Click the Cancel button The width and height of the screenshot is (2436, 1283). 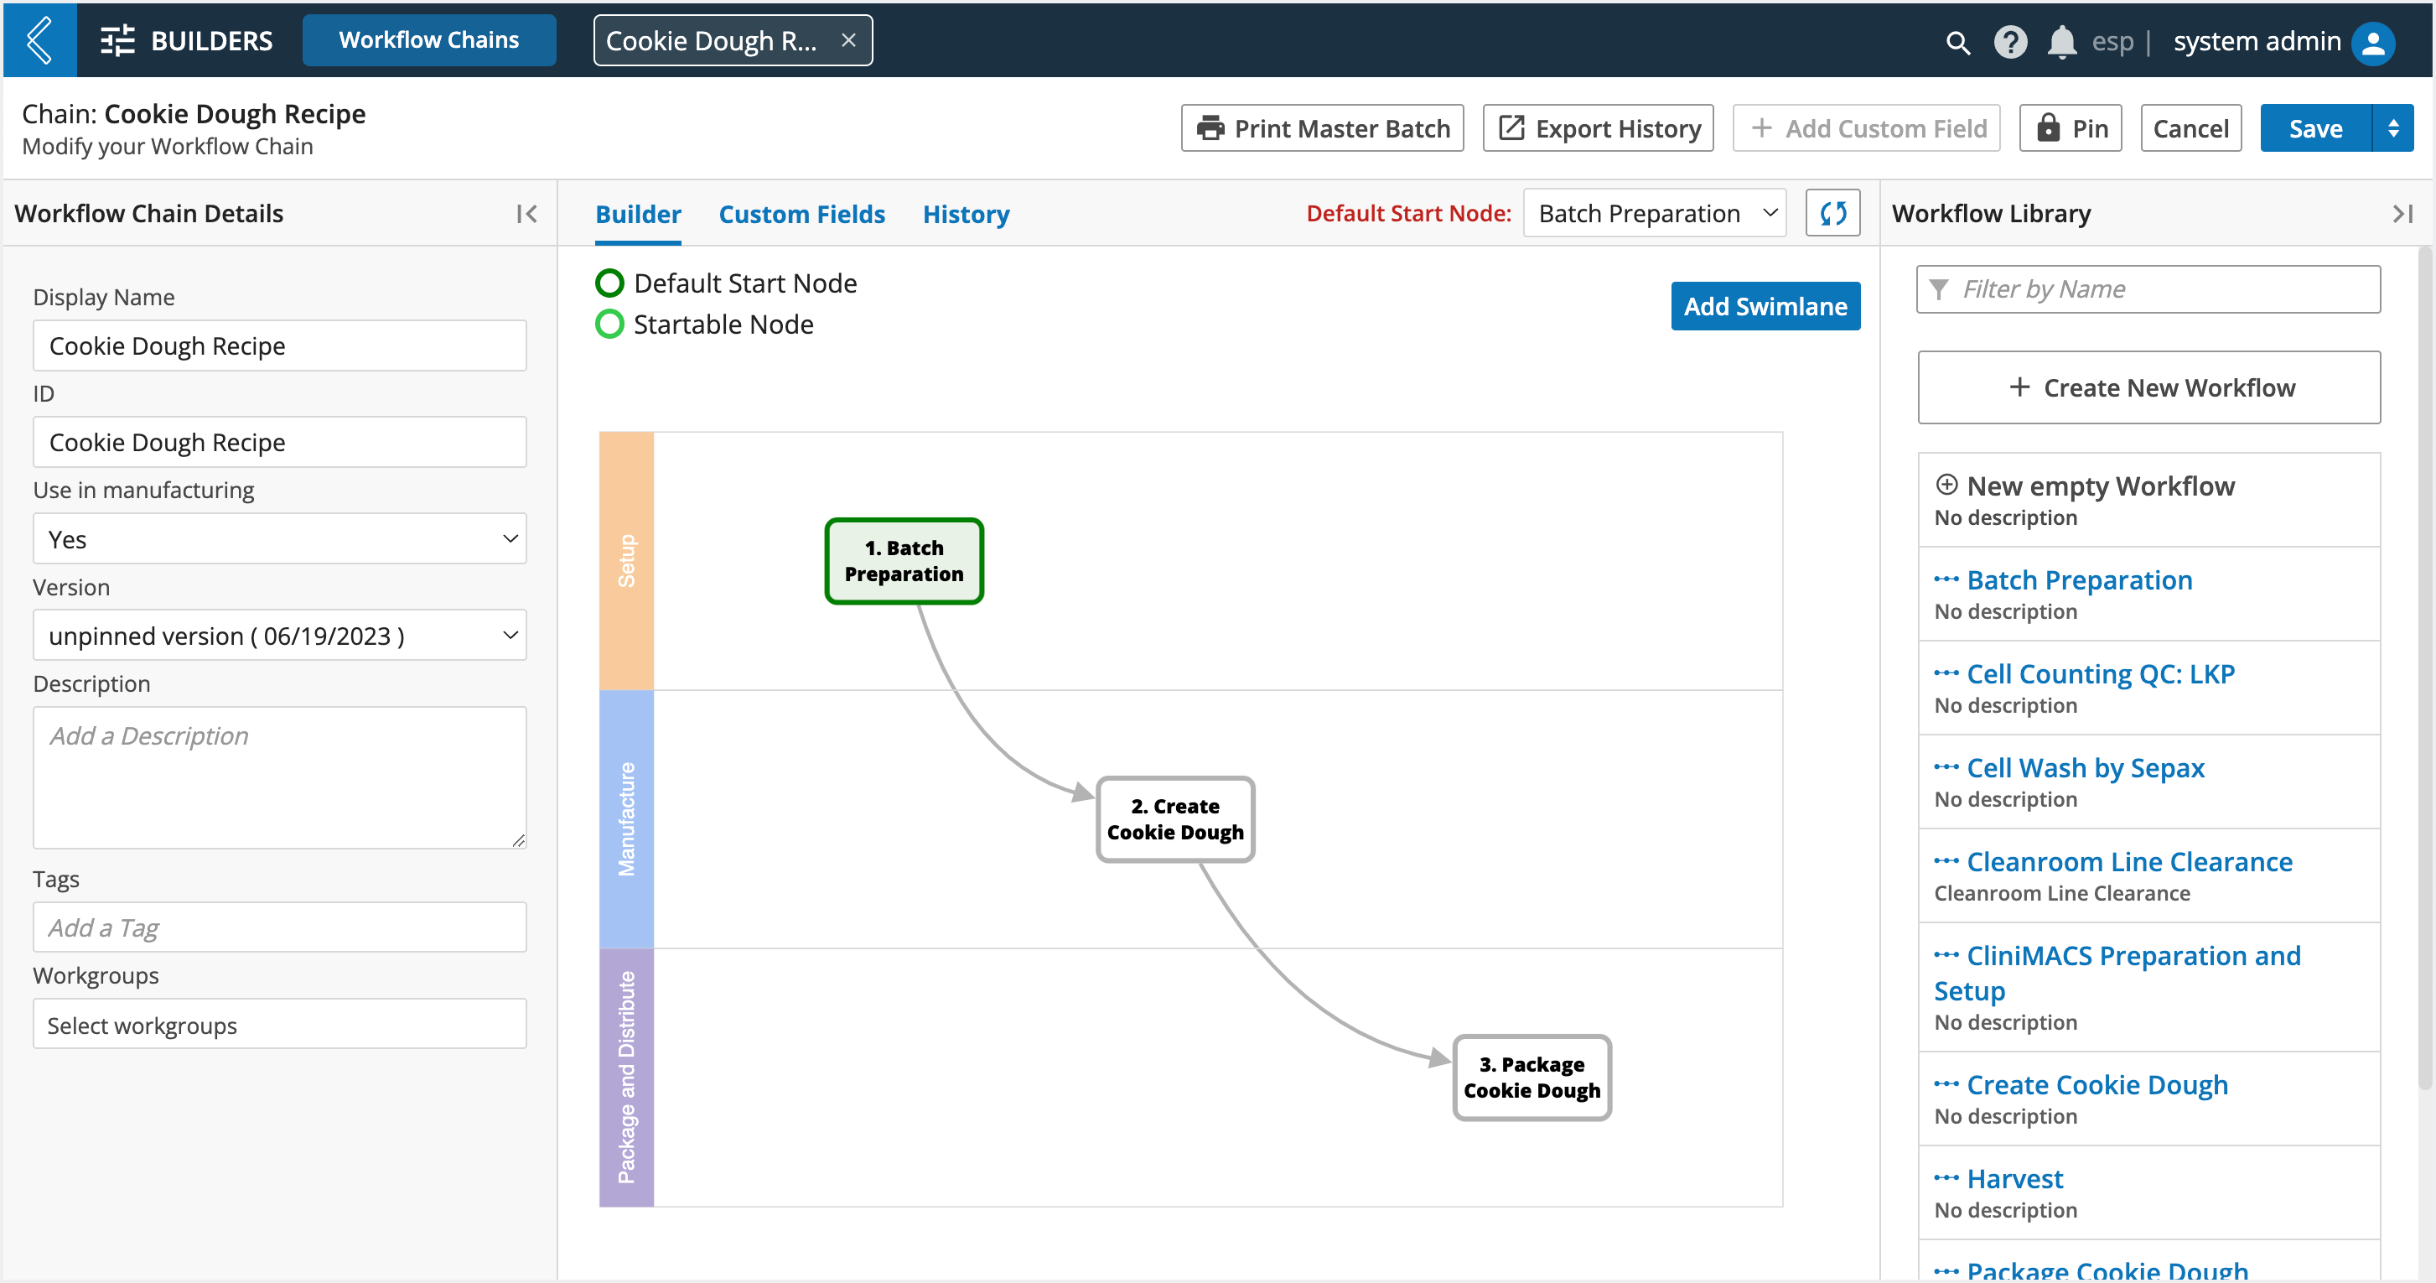click(x=2191, y=127)
